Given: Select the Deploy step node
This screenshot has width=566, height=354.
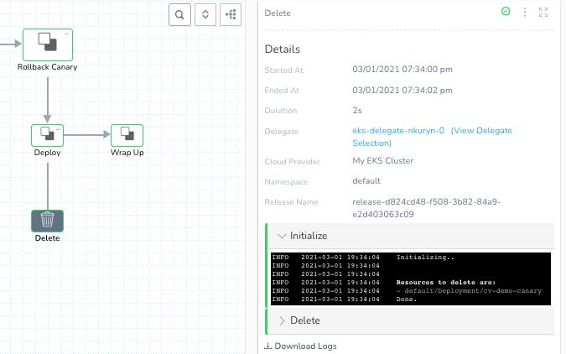Looking at the screenshot, I should pos(47,135).
